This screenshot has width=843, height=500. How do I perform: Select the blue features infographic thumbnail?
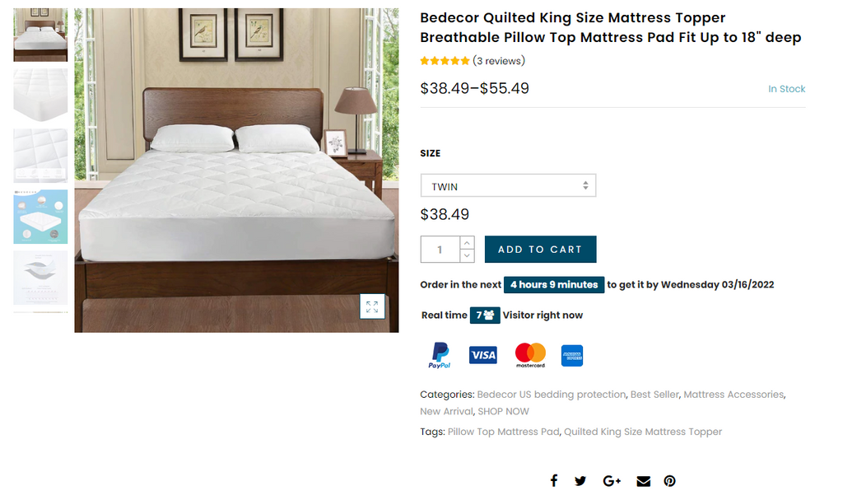coord(40,217)
